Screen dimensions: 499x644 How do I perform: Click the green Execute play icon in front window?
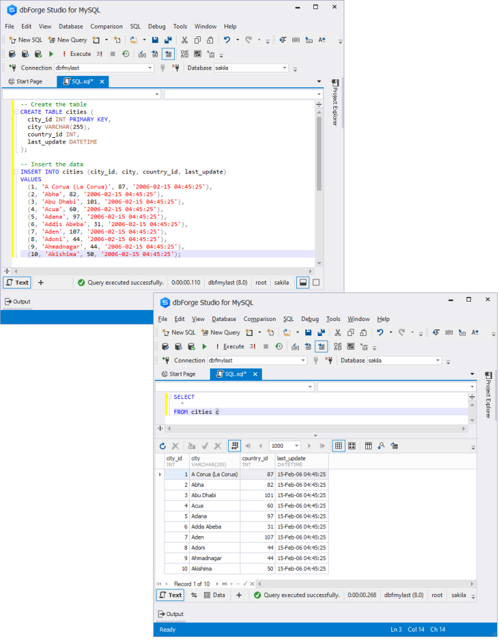[205, 346]
